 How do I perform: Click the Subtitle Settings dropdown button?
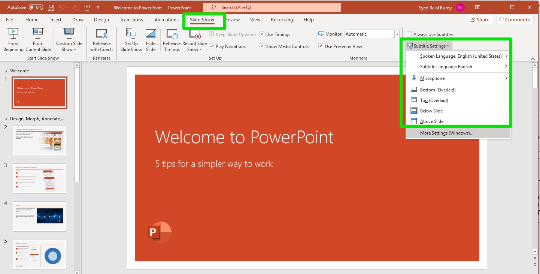point(429,46)
